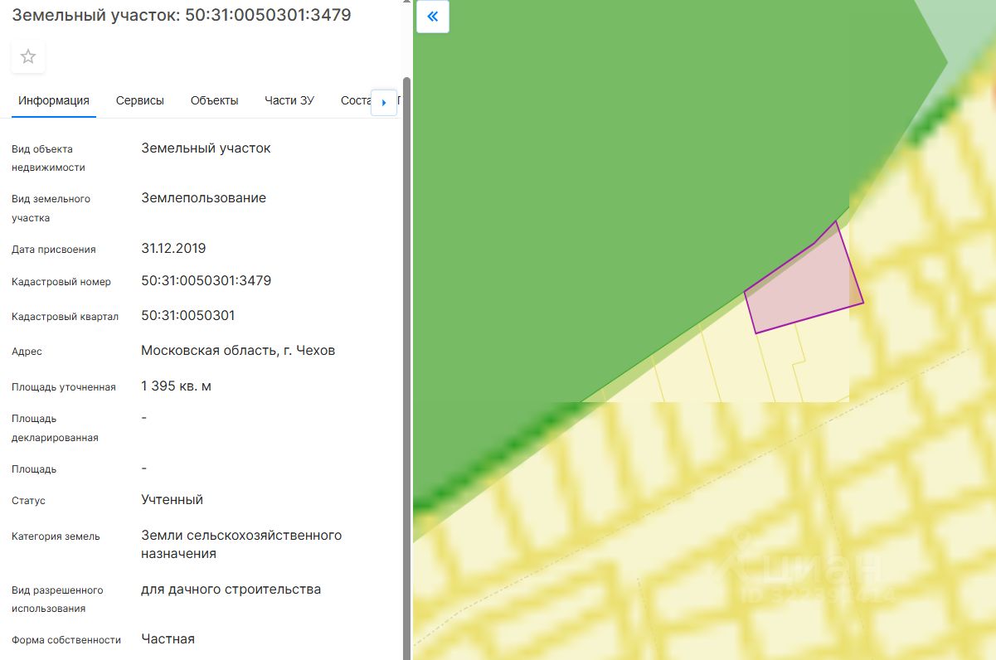996x660 pixels.
Task: Select Земли сельскохозяйственного назначения value
Action: click(241, 545)
